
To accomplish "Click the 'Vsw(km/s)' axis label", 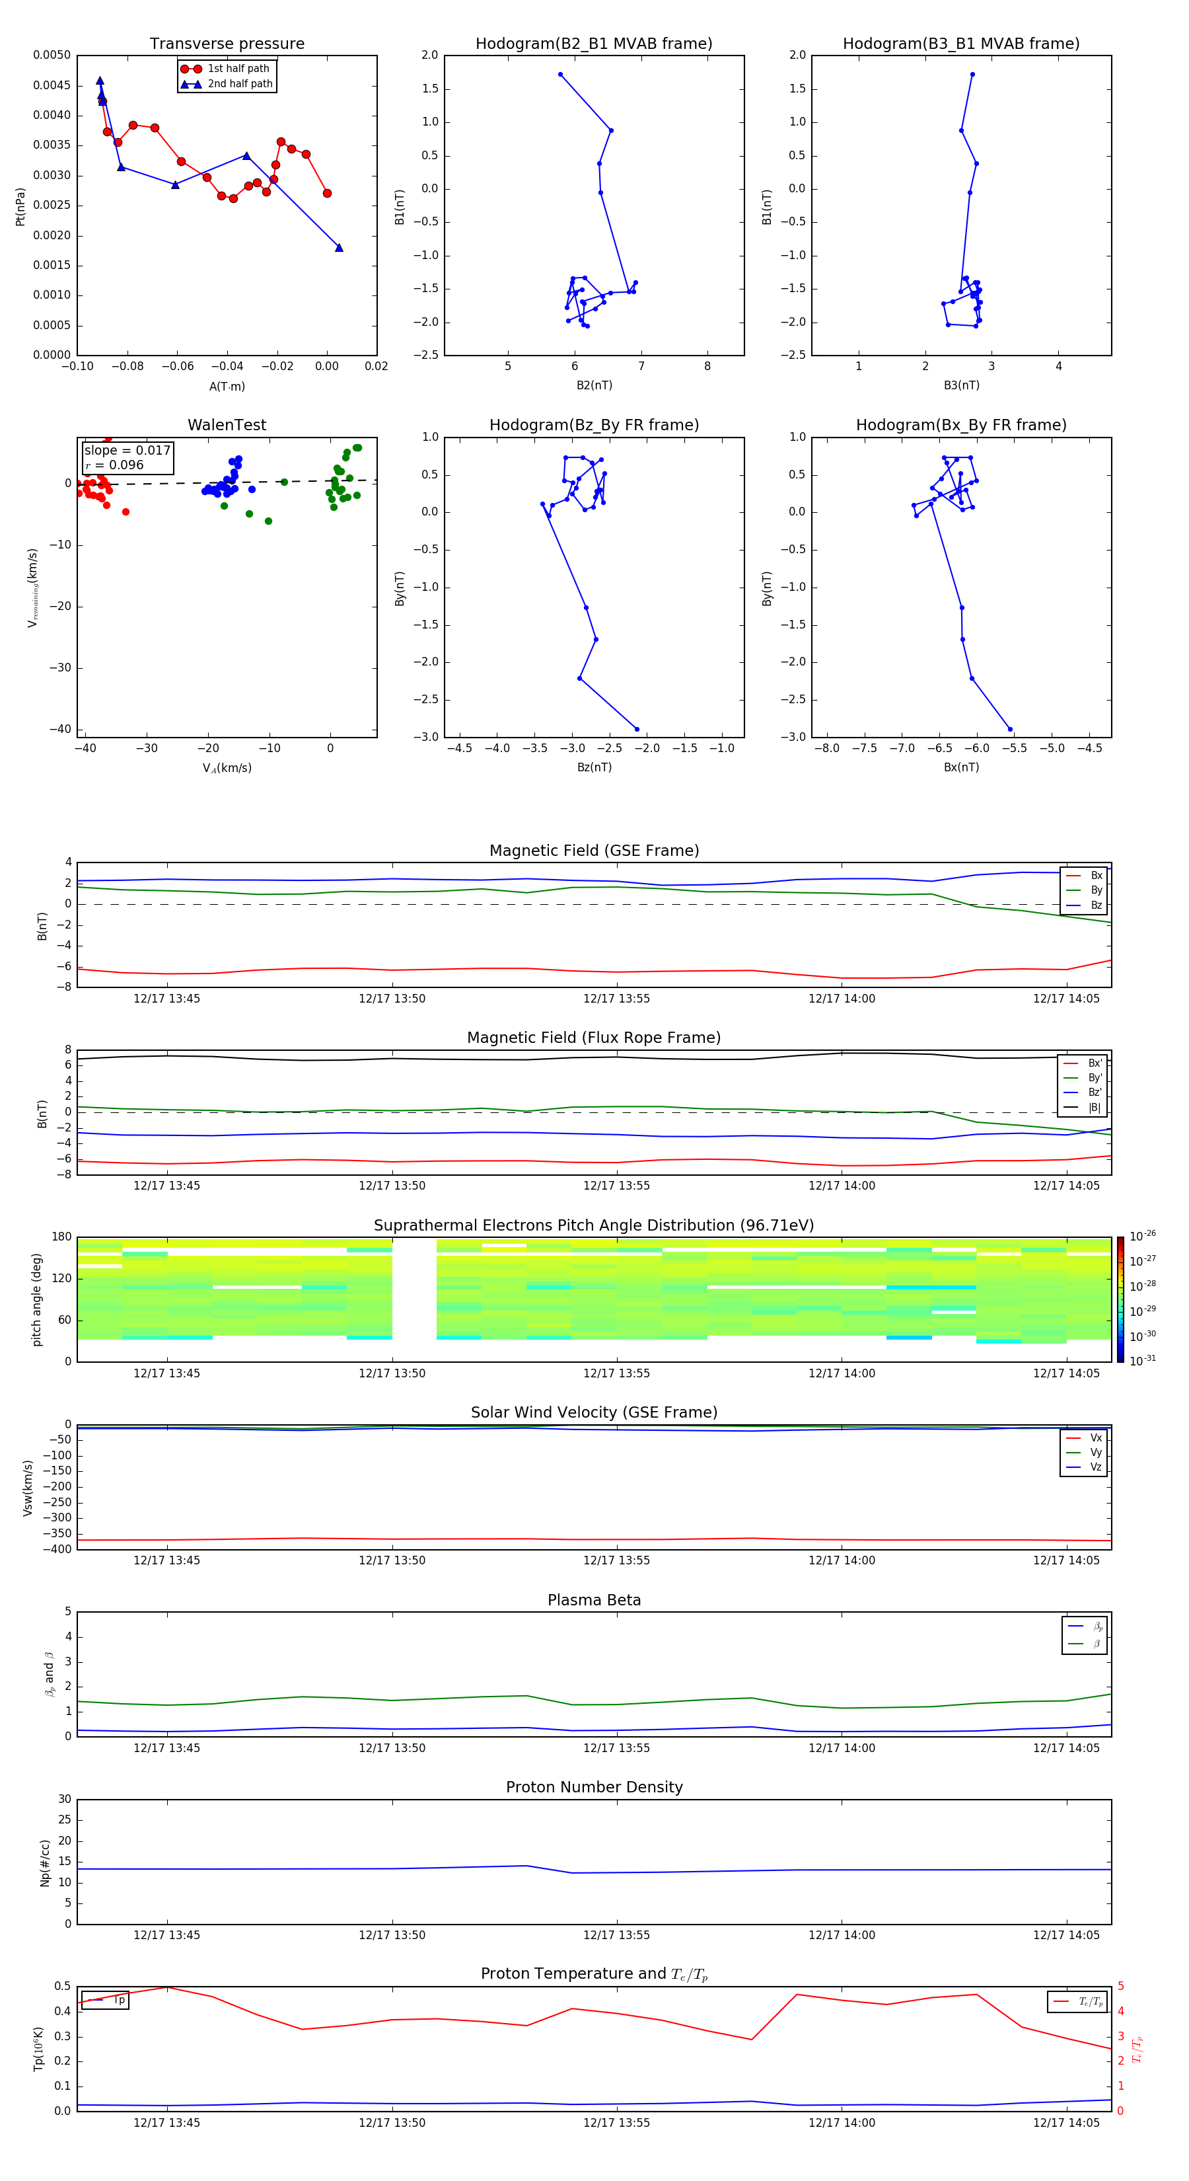I will click(x=27, y=1488).
